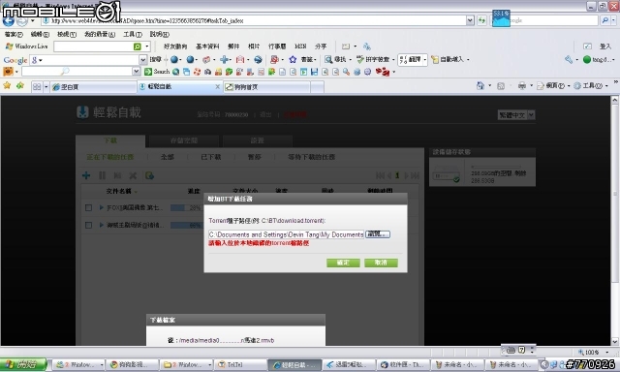Viewport: 620px width, 372px height.
Task: Switch to the 存儲空間 tab
Action: coord(184,140)
